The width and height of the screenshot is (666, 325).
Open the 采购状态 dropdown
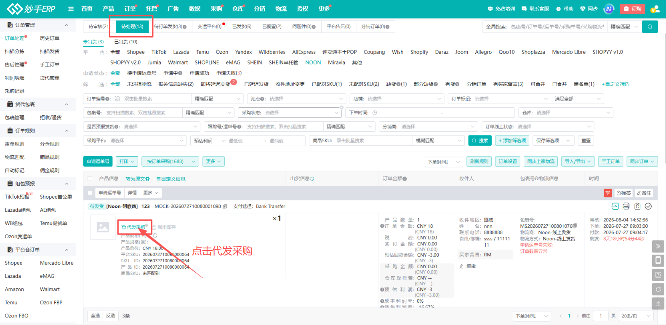point(289,113)
